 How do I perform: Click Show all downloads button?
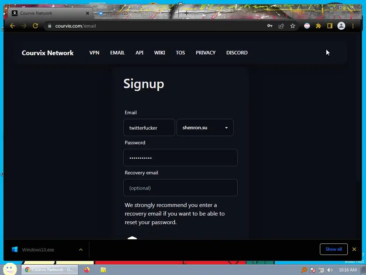point(333,249)
